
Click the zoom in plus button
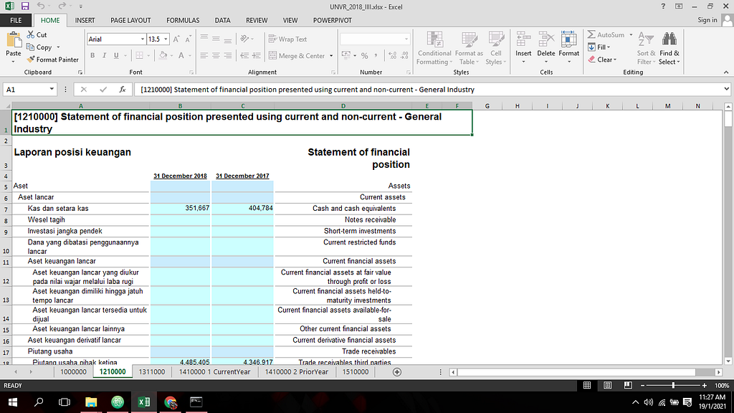704,385
